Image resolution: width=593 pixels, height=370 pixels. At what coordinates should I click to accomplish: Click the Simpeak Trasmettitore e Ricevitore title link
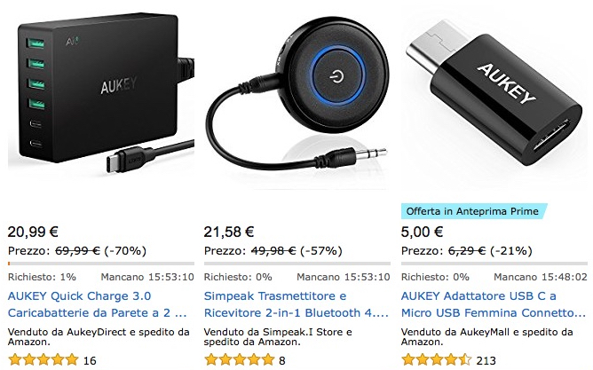point(296,304)
